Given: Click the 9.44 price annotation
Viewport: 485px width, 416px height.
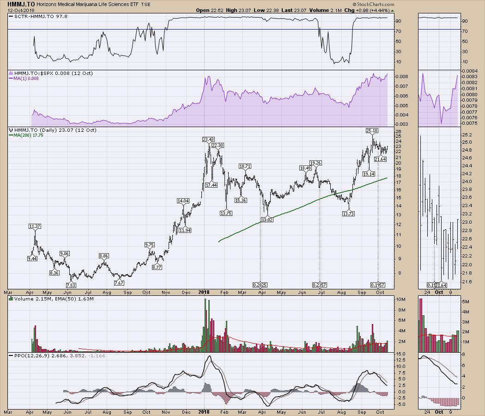Looking at the screenshot, I should coord(32,258).
